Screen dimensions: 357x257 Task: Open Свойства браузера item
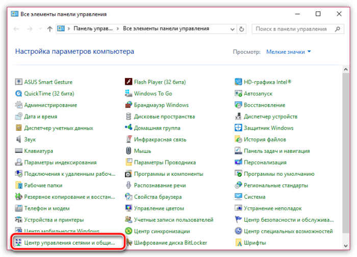click(158, 197)
